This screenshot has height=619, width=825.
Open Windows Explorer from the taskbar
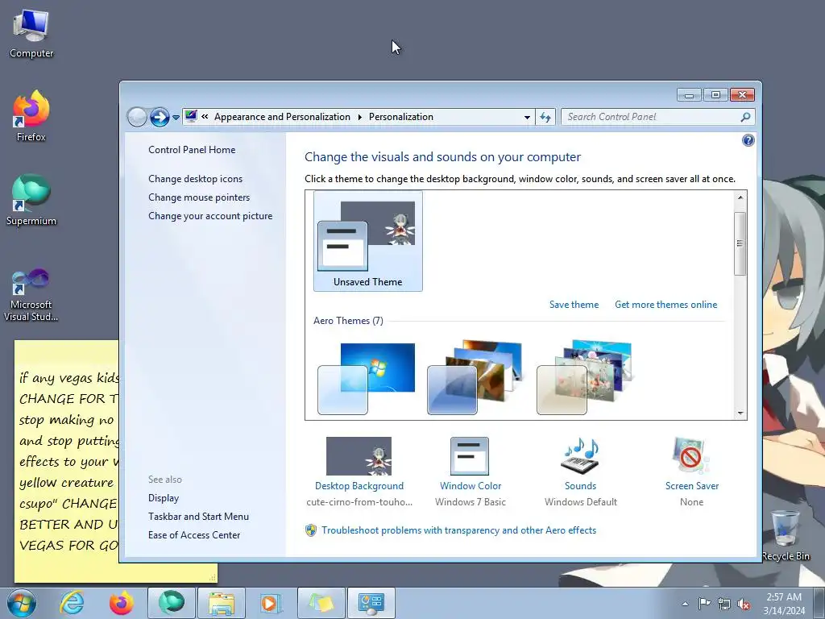coord(222,603)
